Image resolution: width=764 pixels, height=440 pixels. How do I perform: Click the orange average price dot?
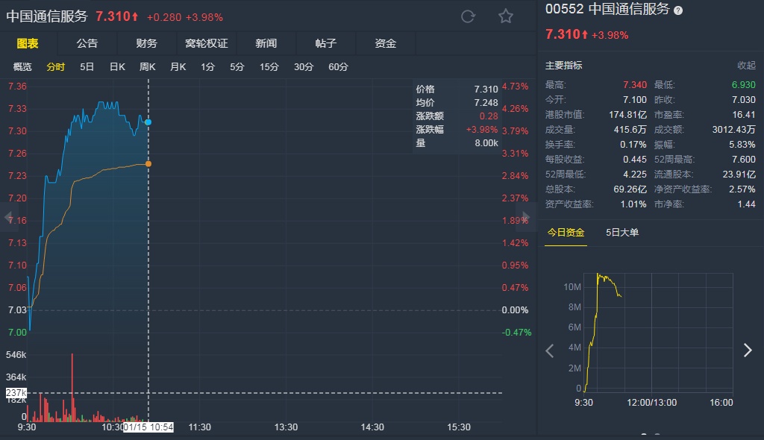148,163
